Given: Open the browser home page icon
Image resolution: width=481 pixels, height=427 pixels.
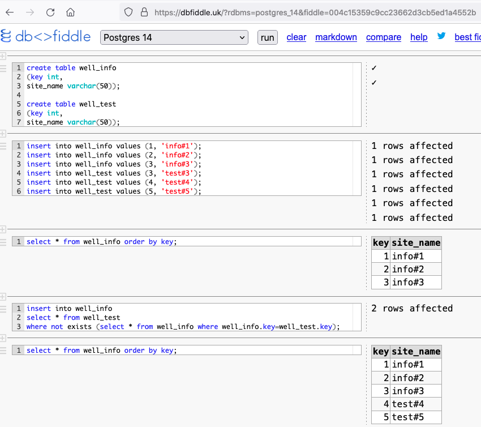Looking at the screenshot, I should coord(71,12).
